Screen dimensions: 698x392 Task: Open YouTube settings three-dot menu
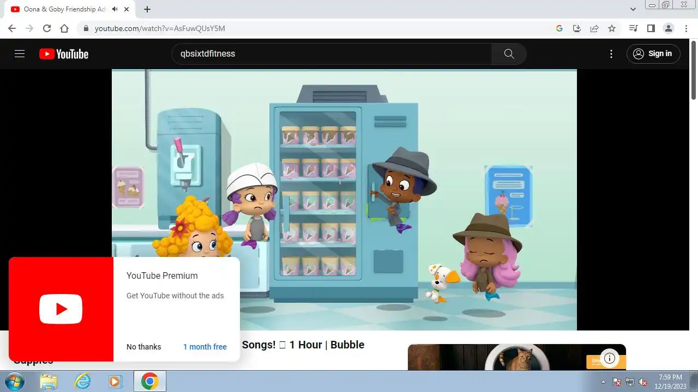(611, 54)
